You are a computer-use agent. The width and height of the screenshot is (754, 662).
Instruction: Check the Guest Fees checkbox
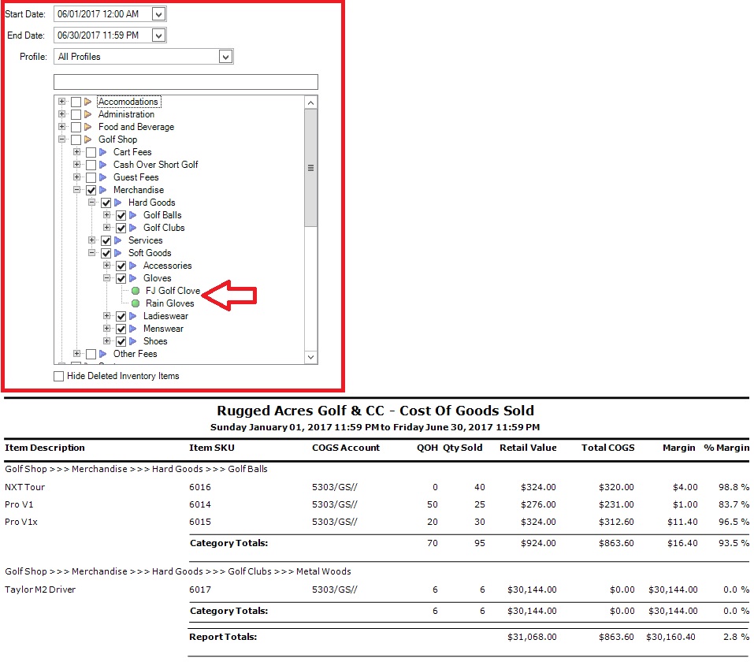tap(91, 177)
